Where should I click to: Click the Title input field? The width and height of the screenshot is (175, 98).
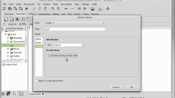(x=75, y=29)
